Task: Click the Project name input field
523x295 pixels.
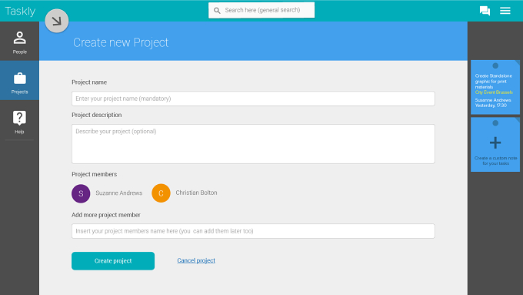Action: [253, 99]
